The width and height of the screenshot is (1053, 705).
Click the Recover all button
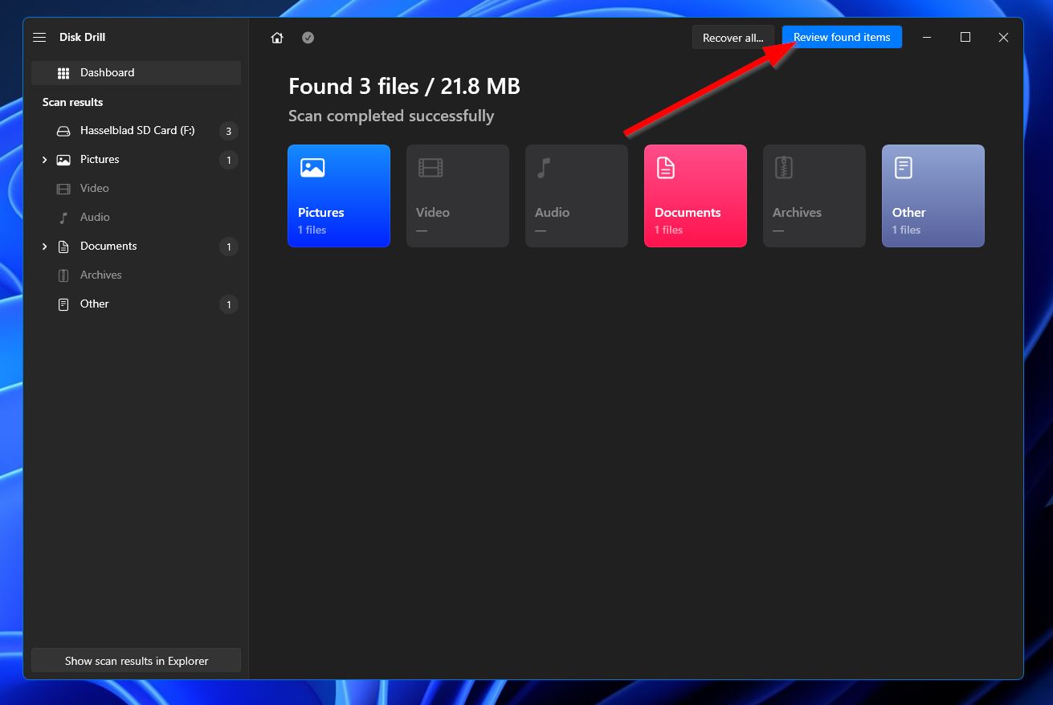[x=733, y=38]
